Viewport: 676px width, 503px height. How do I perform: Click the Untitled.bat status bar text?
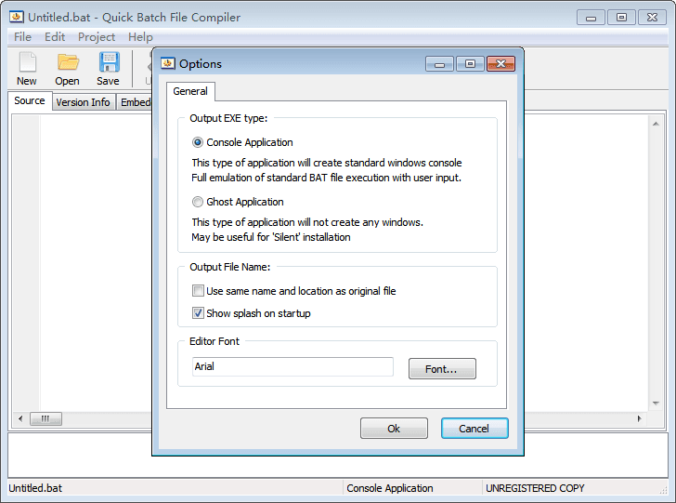[35, 488]
